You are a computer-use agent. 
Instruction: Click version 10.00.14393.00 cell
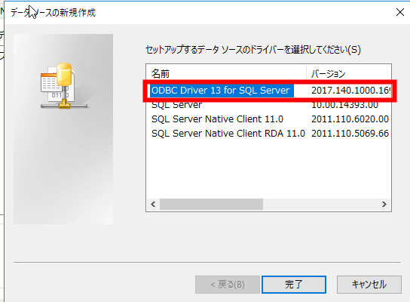(x=344, y=105)
